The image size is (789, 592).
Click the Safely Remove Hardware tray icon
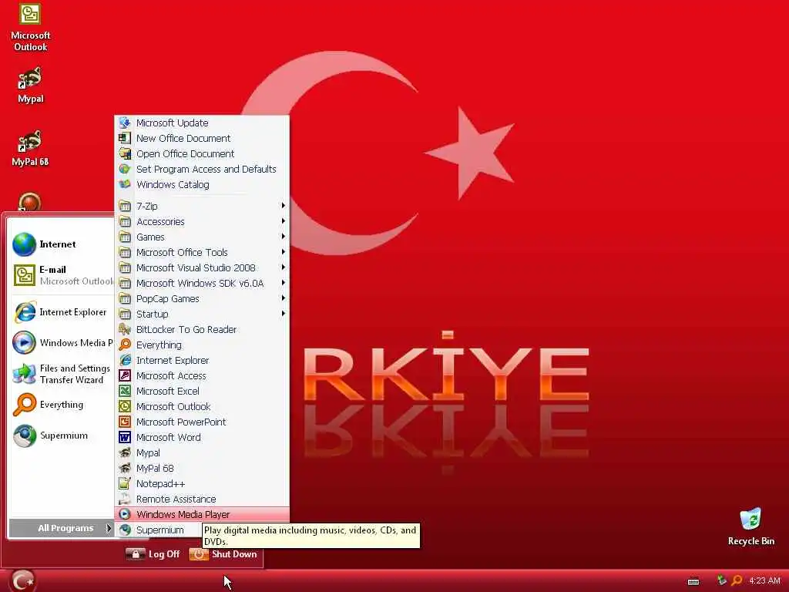[721, 580]
